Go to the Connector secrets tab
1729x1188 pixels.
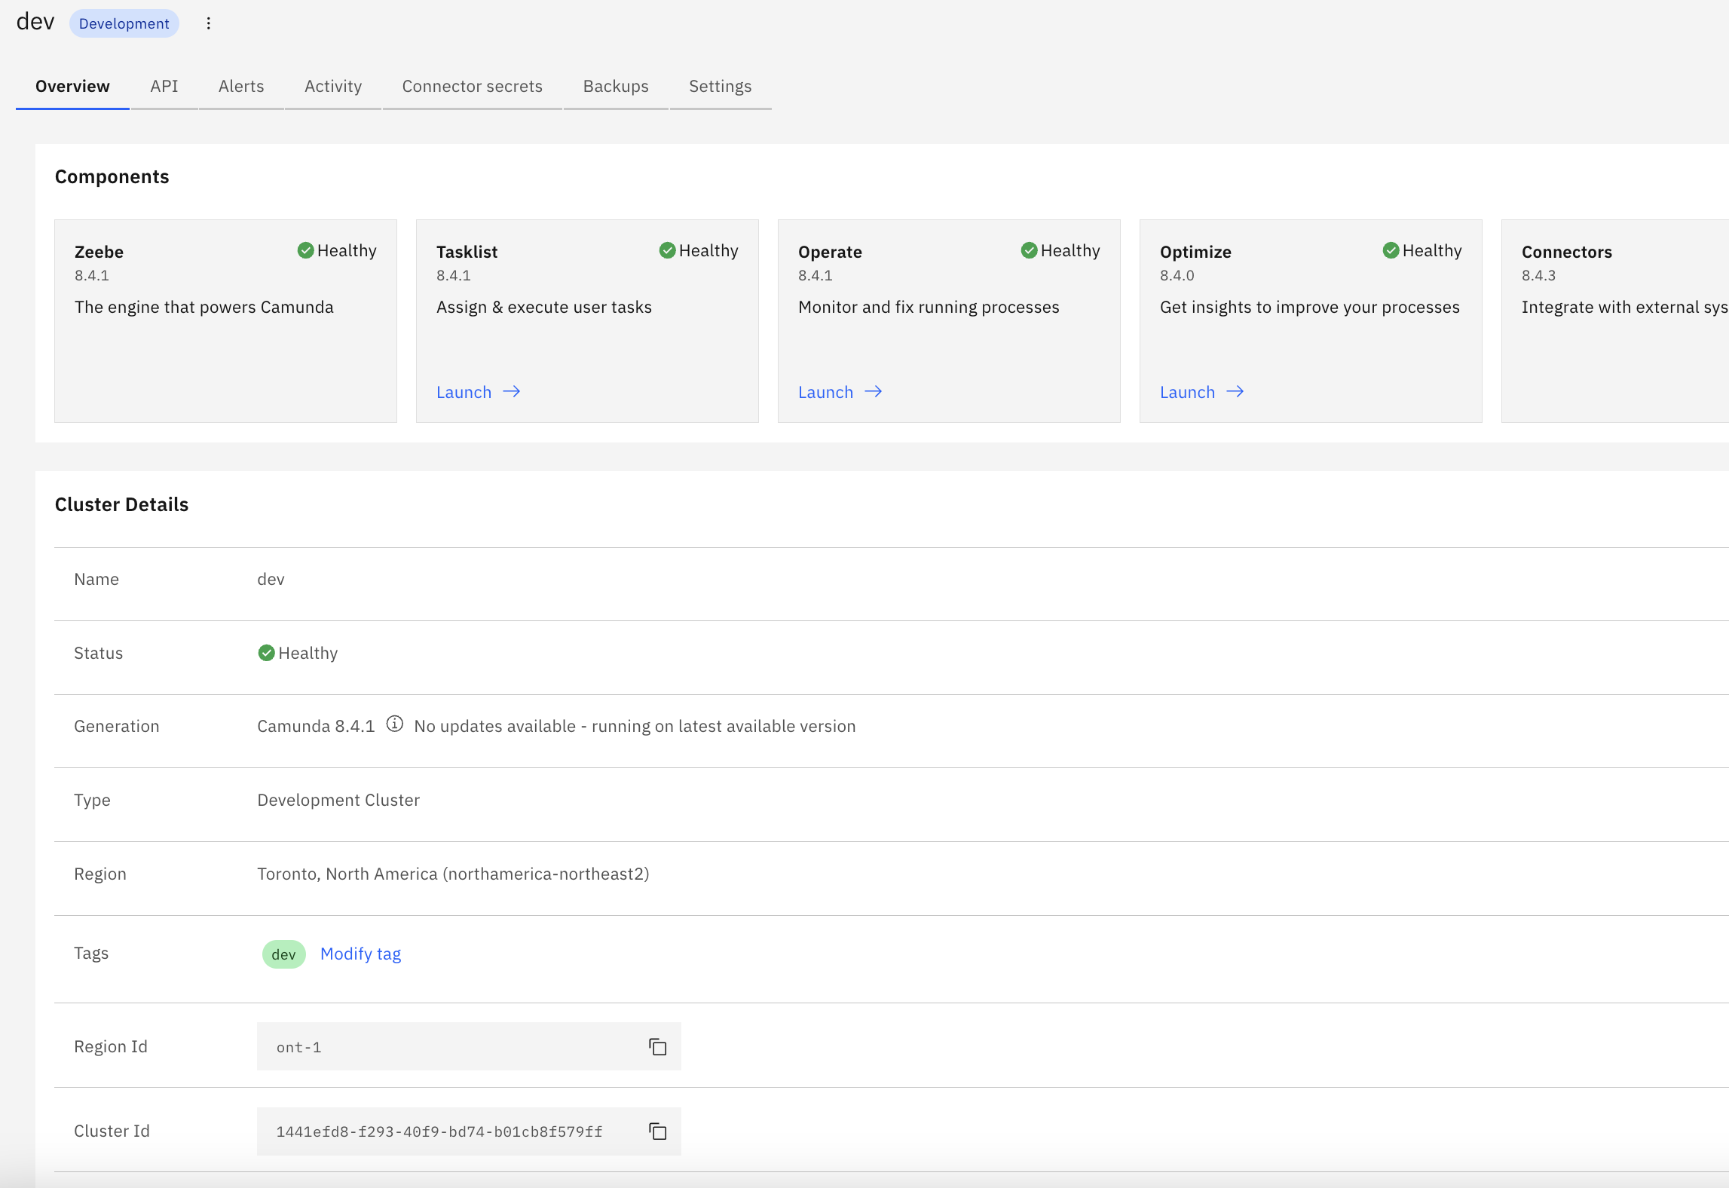472,87
